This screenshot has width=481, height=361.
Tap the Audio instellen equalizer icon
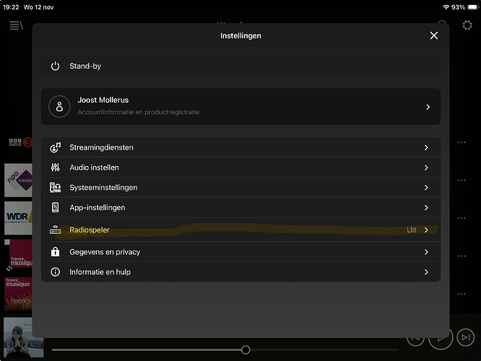click(56, 168)
